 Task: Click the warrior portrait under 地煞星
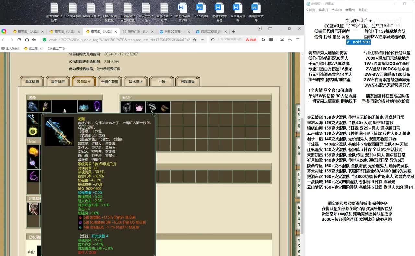pyautogui.click(x=33, y=209)
